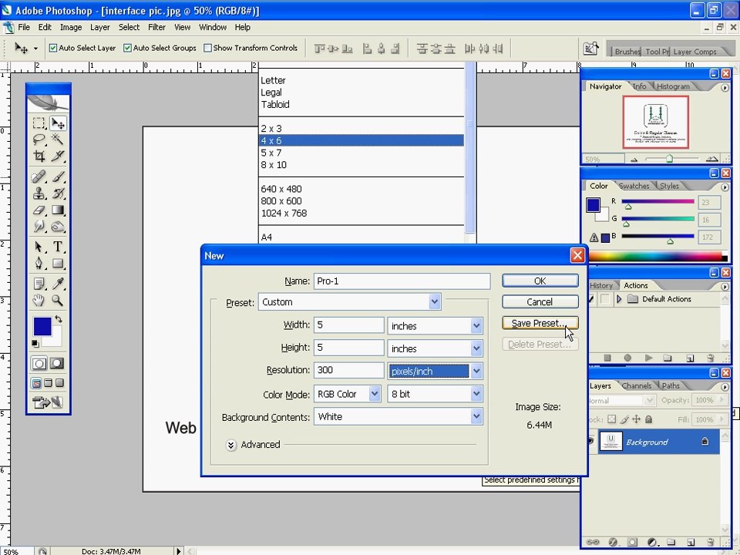Select the Magic Wand tool
Image resolution: width=740 pixels, height=555 pixels.
click(58, 140)
